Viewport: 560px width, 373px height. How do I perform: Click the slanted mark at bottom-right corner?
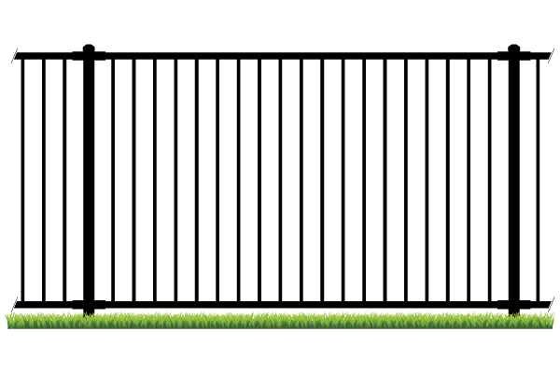[552, 304]
